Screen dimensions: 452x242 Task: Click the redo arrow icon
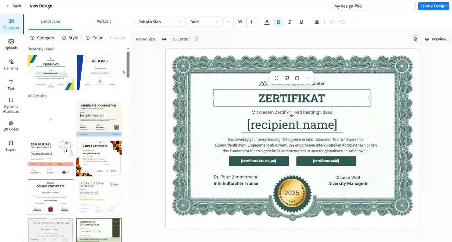343,22
